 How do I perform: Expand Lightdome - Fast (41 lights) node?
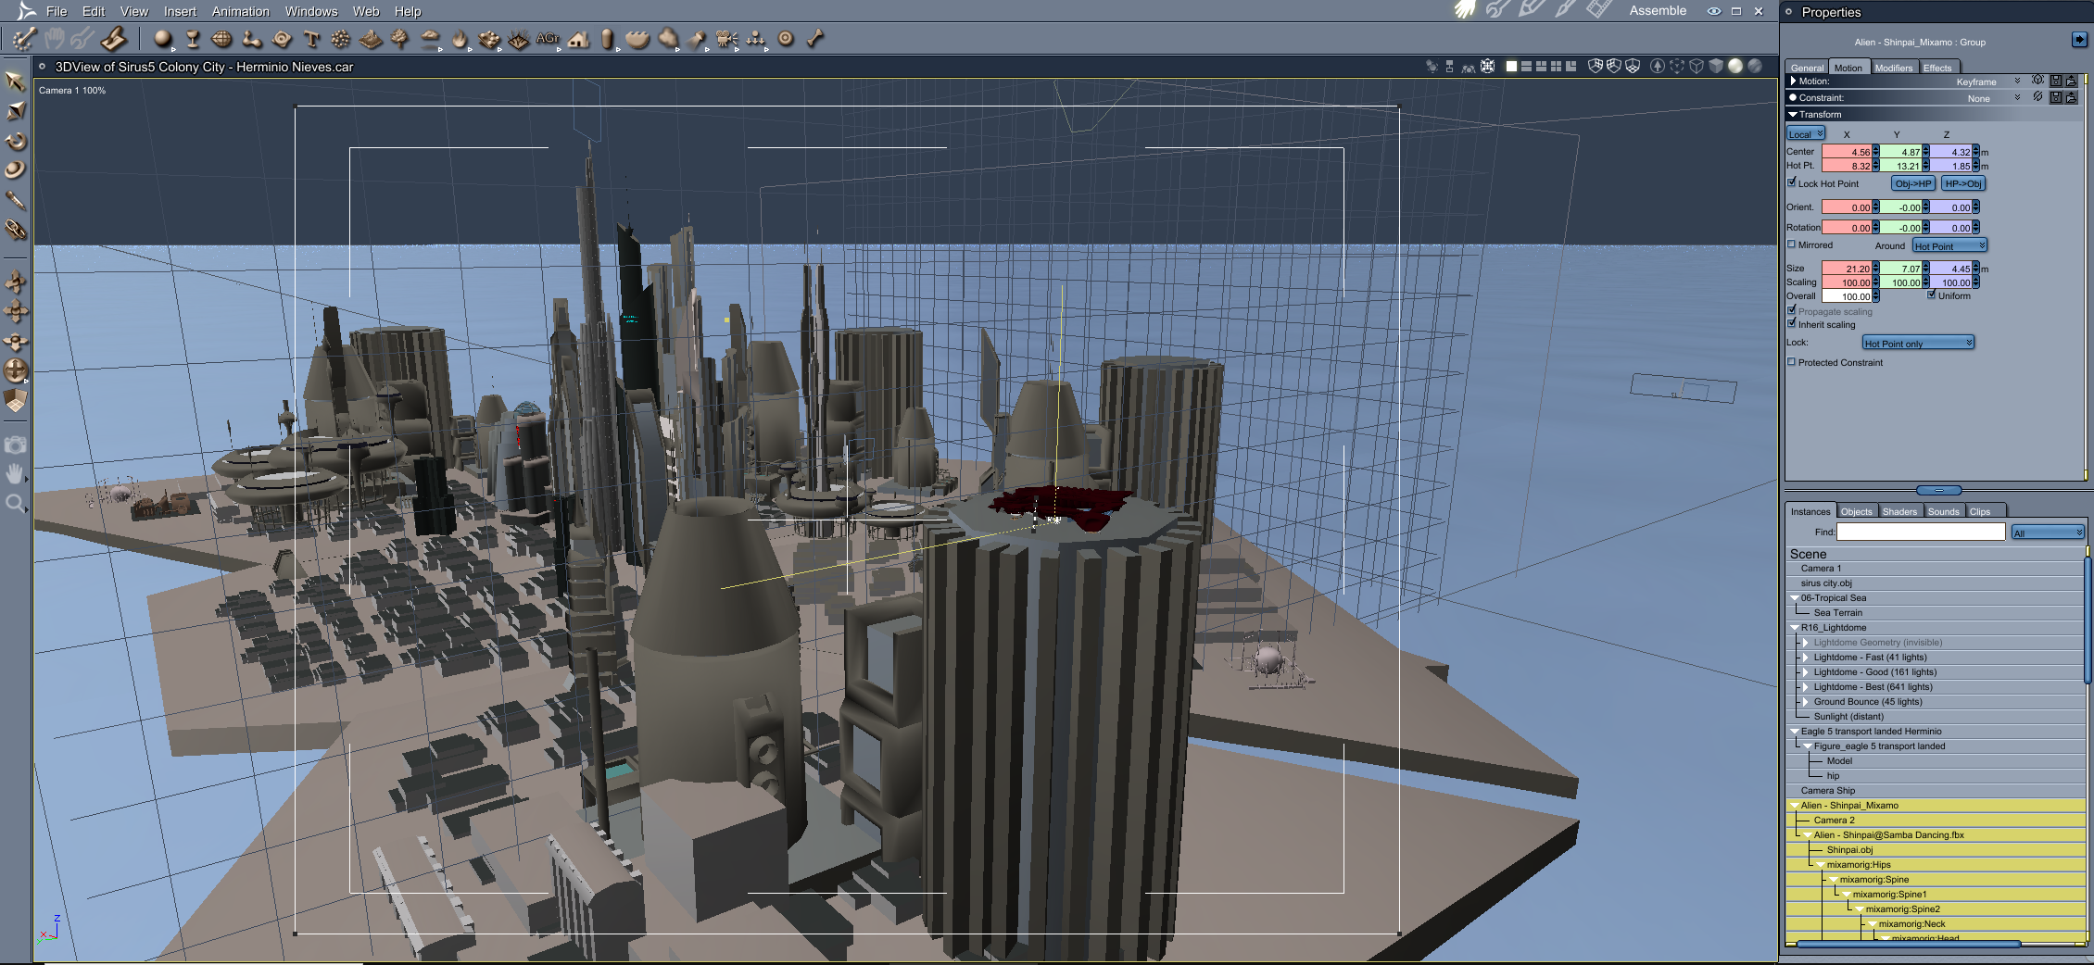pyautogui.click(x=1806, y=657)
